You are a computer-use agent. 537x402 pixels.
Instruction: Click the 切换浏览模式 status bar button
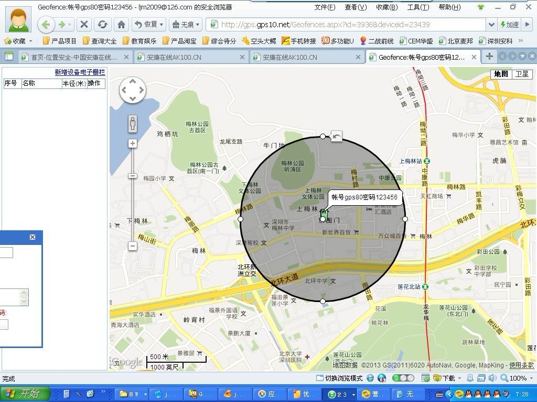pyautogui.click(x=339, y=378)
